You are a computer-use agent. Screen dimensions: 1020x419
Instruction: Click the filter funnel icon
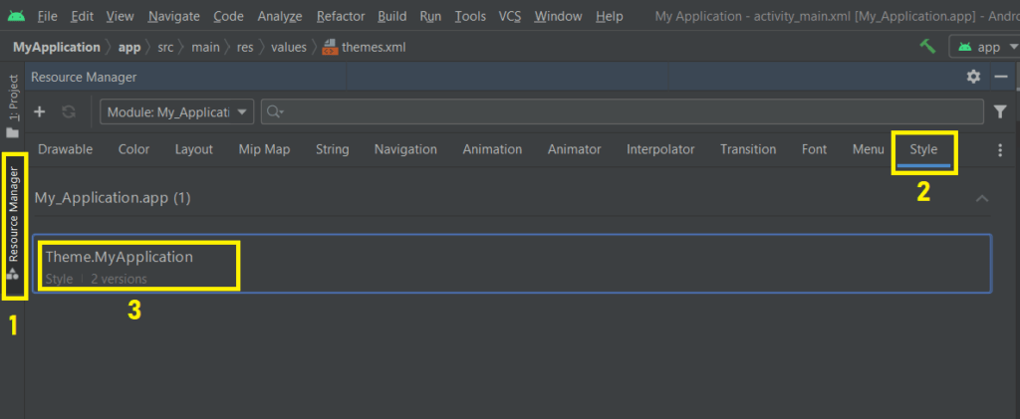point(1000,111)
